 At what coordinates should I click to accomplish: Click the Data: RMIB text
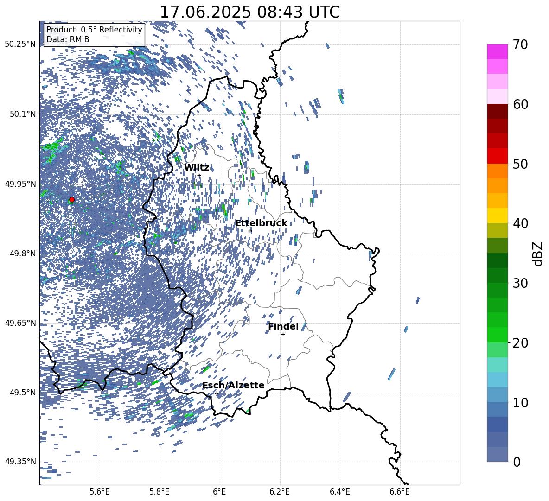(68, 39)
